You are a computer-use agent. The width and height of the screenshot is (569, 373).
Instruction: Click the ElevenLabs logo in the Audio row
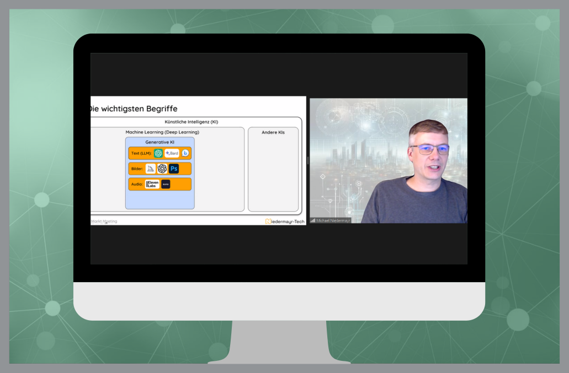[x=152, y=185]
